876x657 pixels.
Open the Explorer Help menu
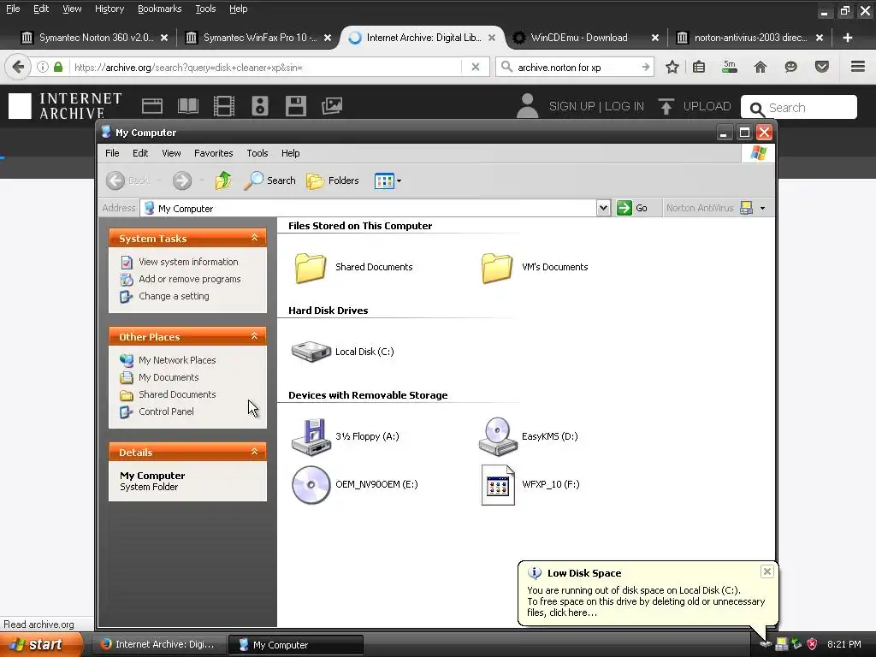pyautogui.click(x=291, y=153)
